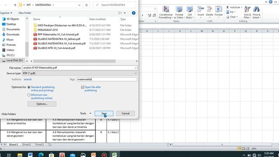The image size is (279, 157).
Task: Click MATEMATIKA in the address path
Action: tap(43, 5)
